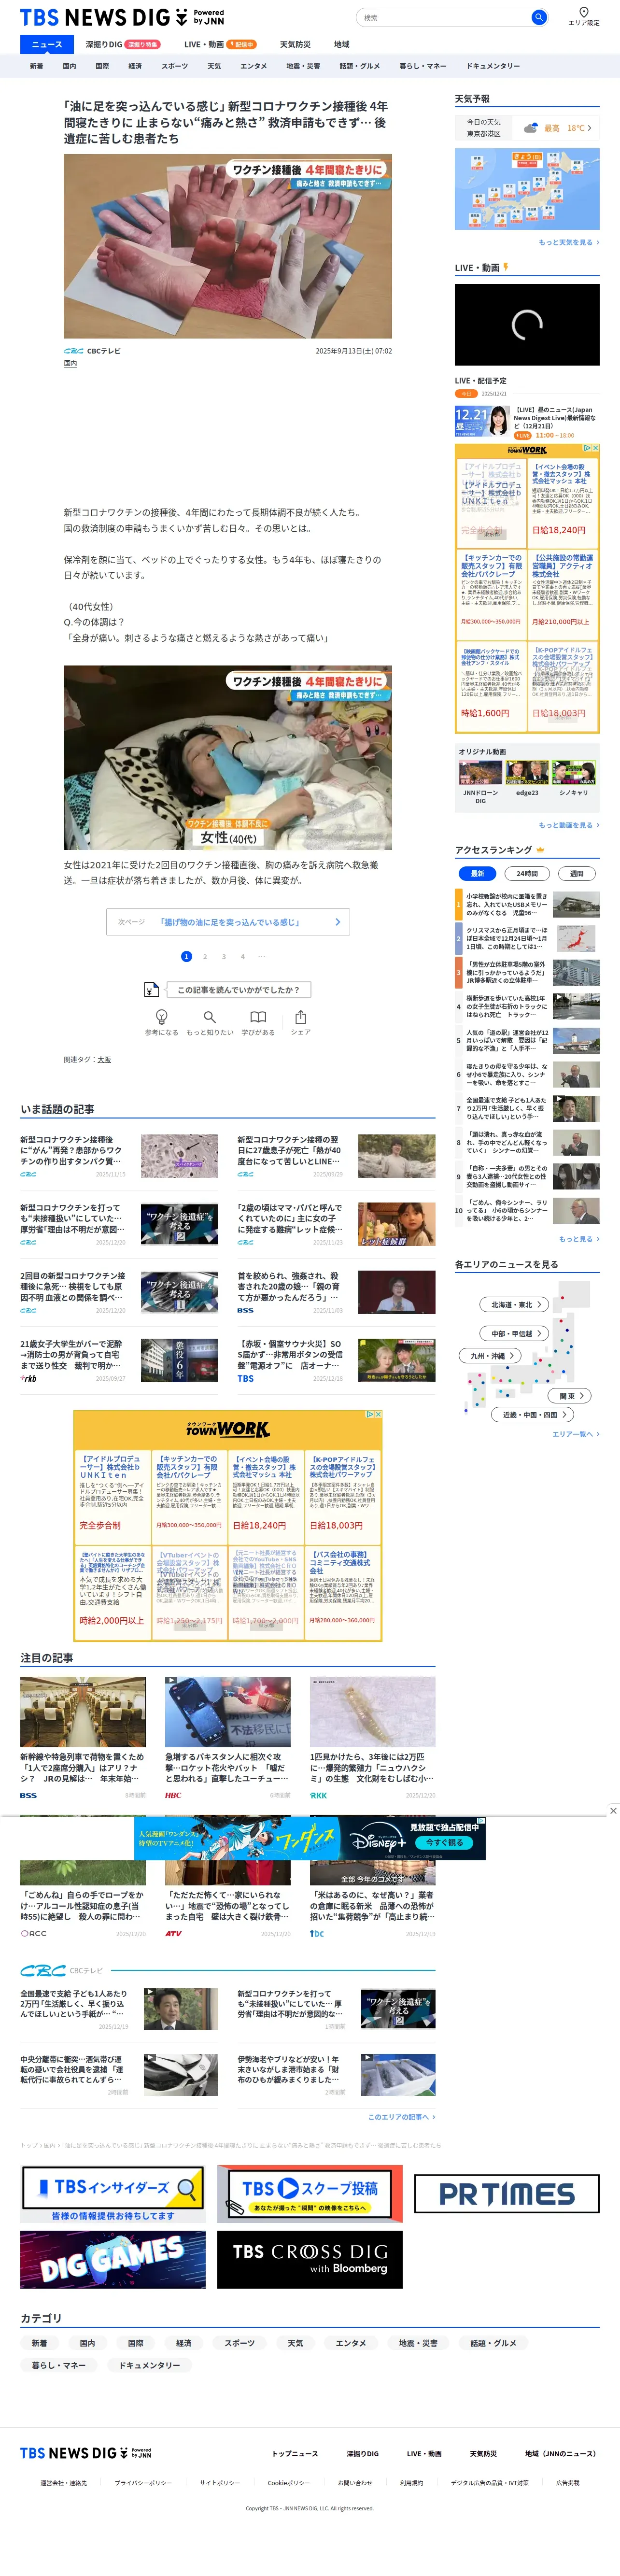Screen dimensions: 620x2576
Task: Click もっと動画を見る link
Action: [x=569, y=825]
